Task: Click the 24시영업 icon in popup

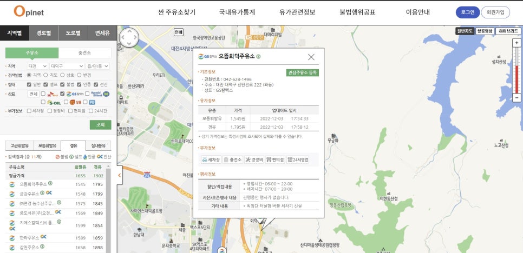Action: 298,160
